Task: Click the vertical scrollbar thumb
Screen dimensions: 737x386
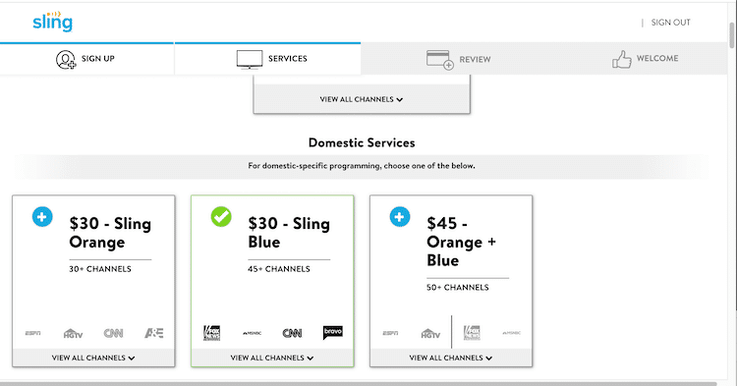Action: point(732,35)
